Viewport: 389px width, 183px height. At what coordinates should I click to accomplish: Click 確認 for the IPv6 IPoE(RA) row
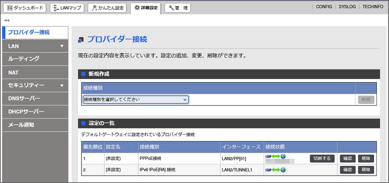(x=348, y=170)
